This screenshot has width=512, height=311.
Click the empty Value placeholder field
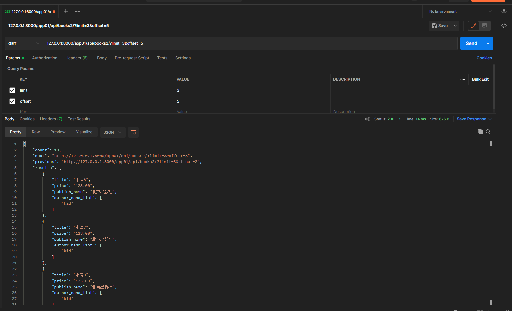tap(252, 111)
